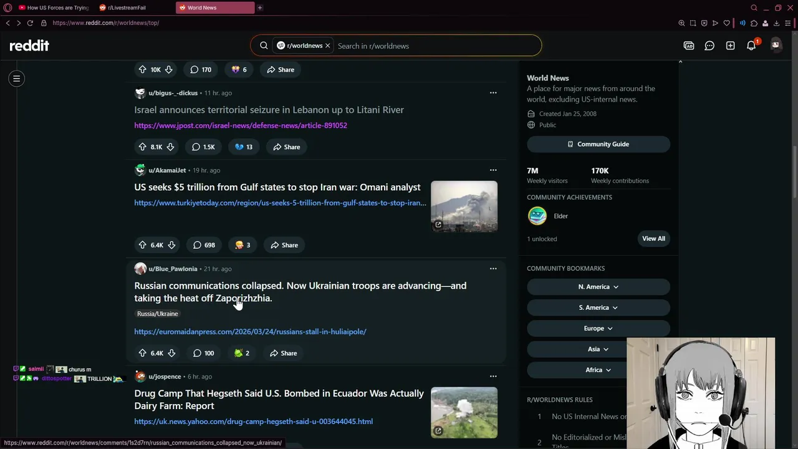The width and height of the screenshot is (798, 449).
Task: Downvote the post with 10K votes
Action: coord(168,70)
